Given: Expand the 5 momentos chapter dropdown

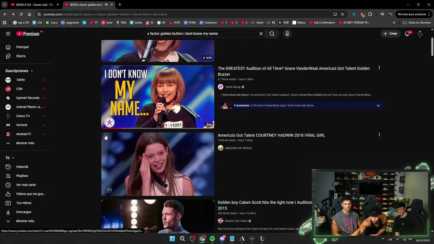Looking at the screenshot, I should click(378, 105).
